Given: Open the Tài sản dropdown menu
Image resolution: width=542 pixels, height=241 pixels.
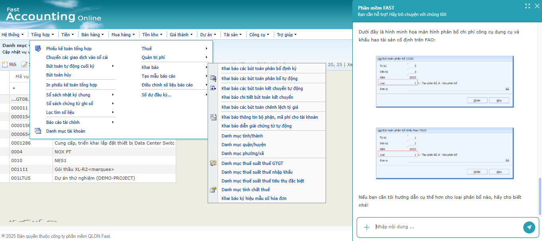Looking at the screenshot, I should [233, 35].
